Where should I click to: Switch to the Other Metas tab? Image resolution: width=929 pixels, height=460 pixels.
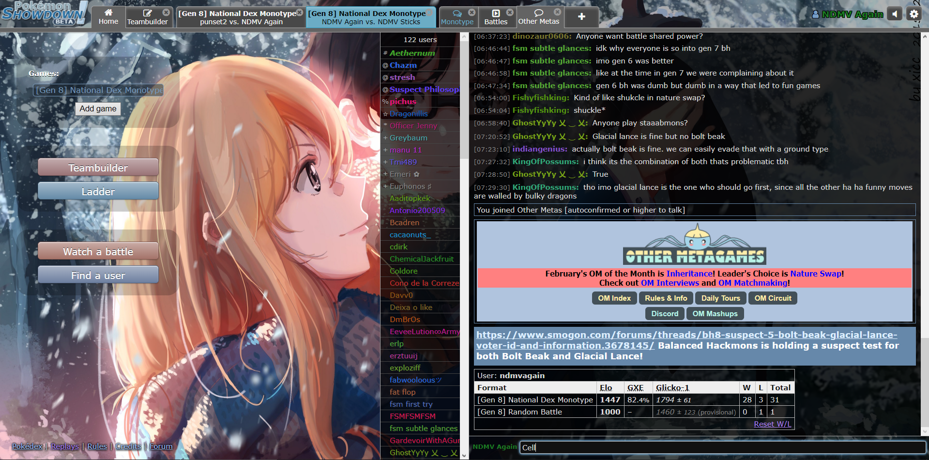tap(538, 21)
